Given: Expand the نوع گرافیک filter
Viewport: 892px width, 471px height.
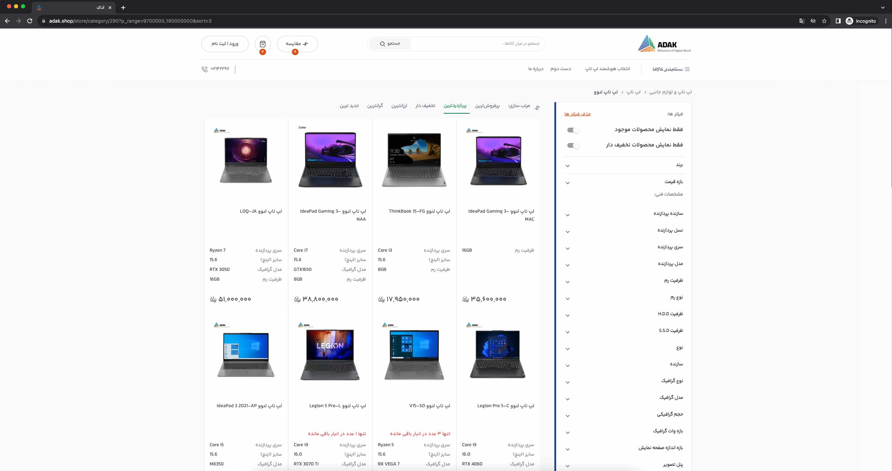Looking at the screenshot, I should 624,381.
